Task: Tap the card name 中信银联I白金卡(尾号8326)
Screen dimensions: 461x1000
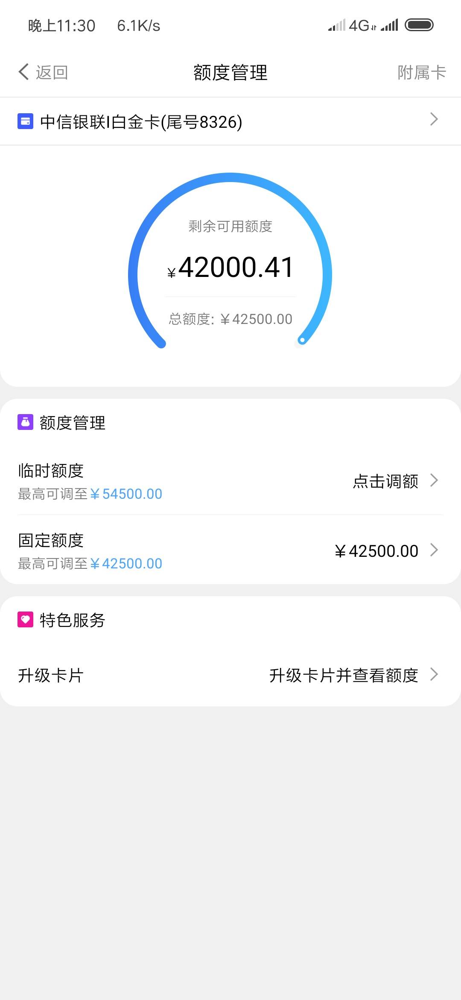Action: tap(141, 122)
